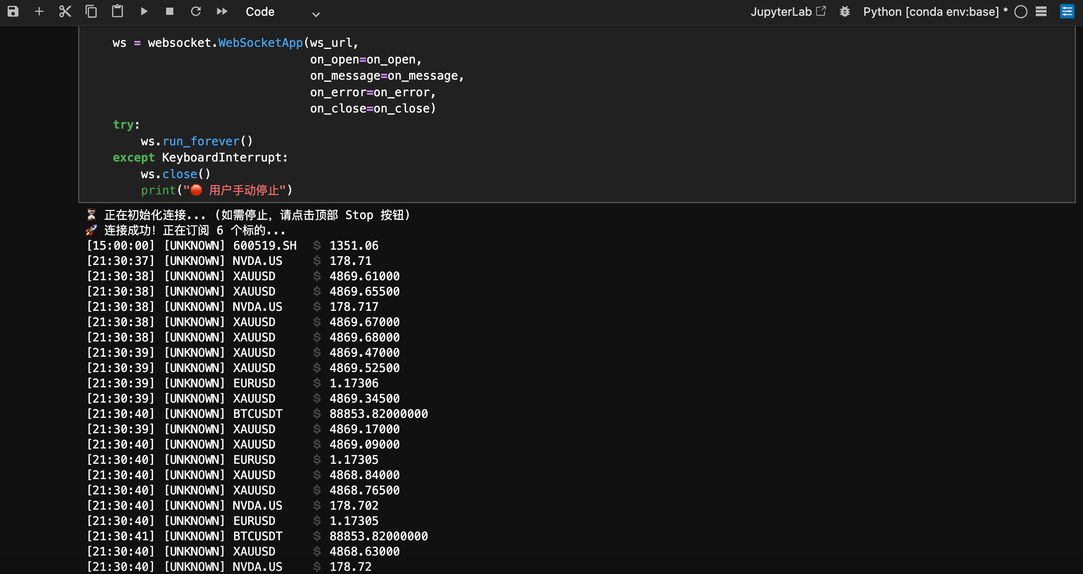Insert a new cell with the plus icon
Screen dimensions: 1083x574
[39, 11]
